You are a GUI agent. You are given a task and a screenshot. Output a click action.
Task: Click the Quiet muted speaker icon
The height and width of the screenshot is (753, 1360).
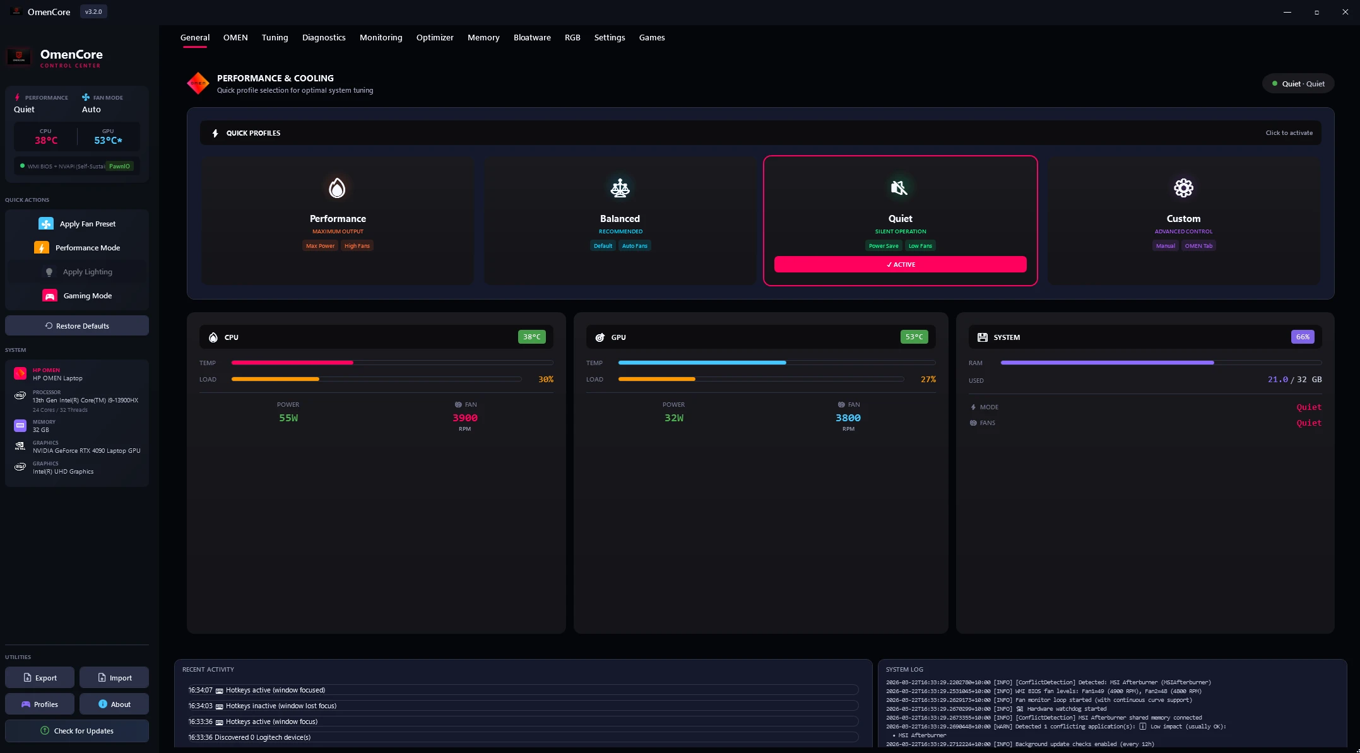[x=899, y=187]
